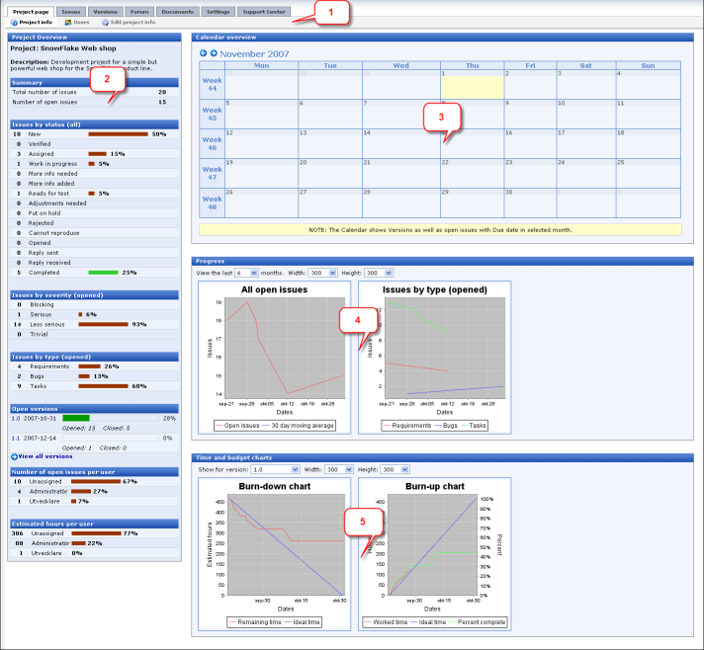Click the Bugs type row
The width and height of the screenshot is (704, 650).
(94, 376)
